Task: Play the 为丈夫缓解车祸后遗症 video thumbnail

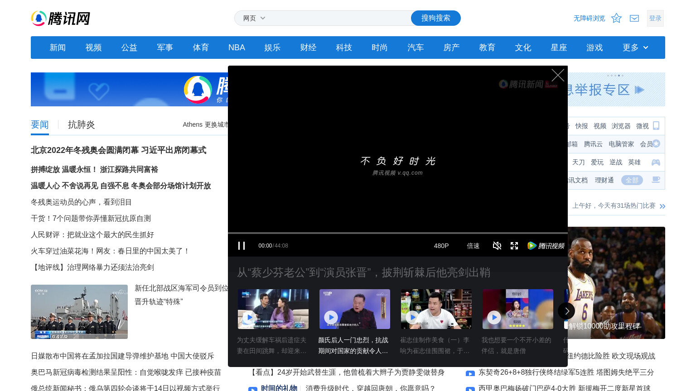Action: [x=273, y=309]
